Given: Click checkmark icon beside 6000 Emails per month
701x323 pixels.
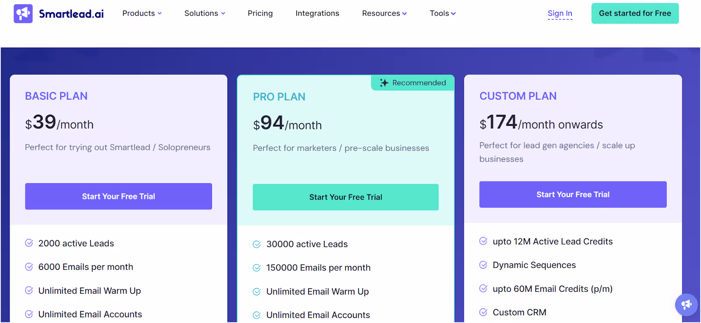Looking at the screenshot, I should pyautogui.click(x=29, y=267).
